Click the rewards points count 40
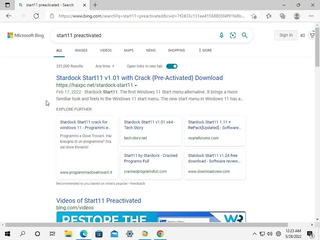Screen dimensions: 320x240 pyautogui.click(x=302, y=35)
